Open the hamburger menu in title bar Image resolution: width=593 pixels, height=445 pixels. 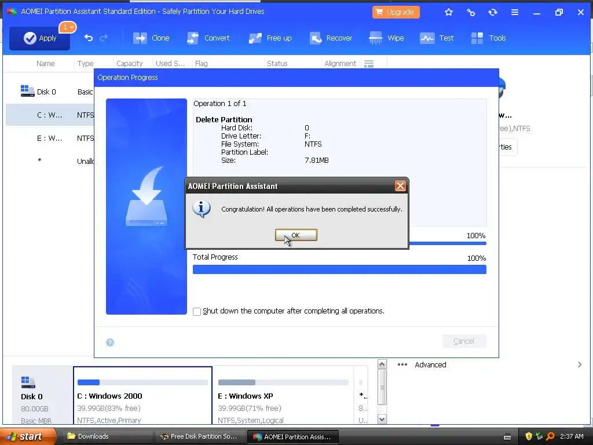pyautogui.click(x=515, y=12)
